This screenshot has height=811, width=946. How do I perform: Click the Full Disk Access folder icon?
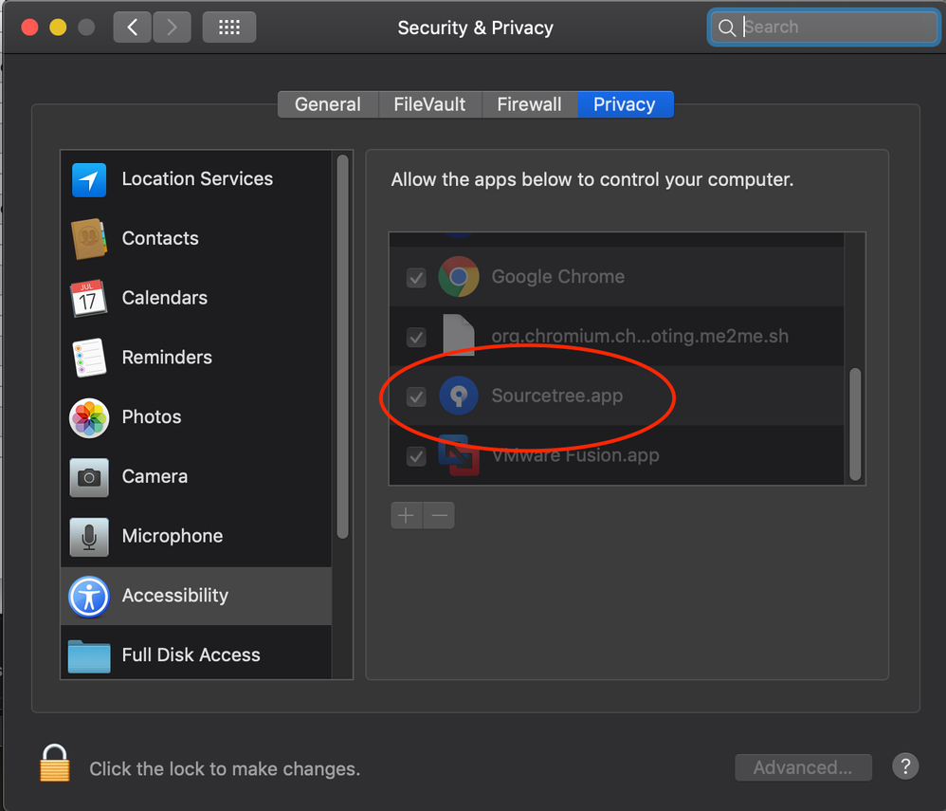89,656
